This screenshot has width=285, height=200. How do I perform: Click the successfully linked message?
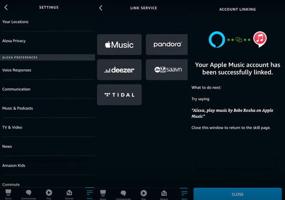point(237,69)
